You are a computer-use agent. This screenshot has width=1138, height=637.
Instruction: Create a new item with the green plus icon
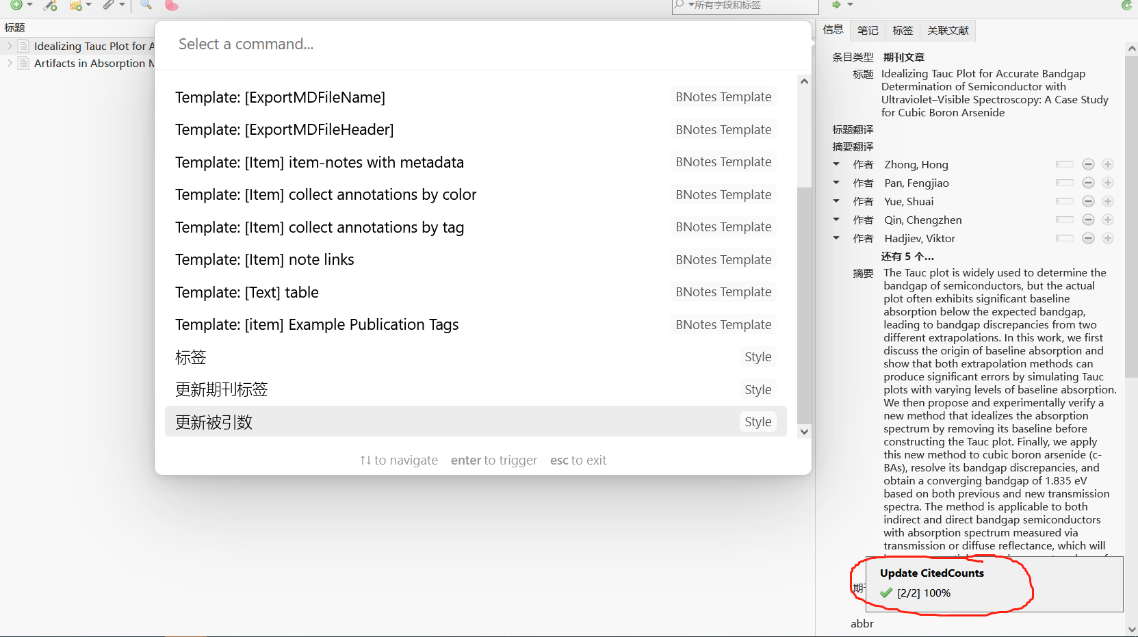coord(17,5)
